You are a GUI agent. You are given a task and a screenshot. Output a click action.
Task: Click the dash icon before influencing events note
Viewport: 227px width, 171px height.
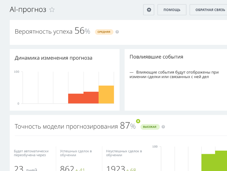[132, 72]
